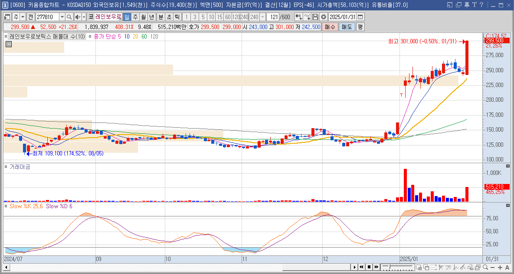Click the date field 2025/01/31
This screenshot has height=274, width=514.
[342, 17]
